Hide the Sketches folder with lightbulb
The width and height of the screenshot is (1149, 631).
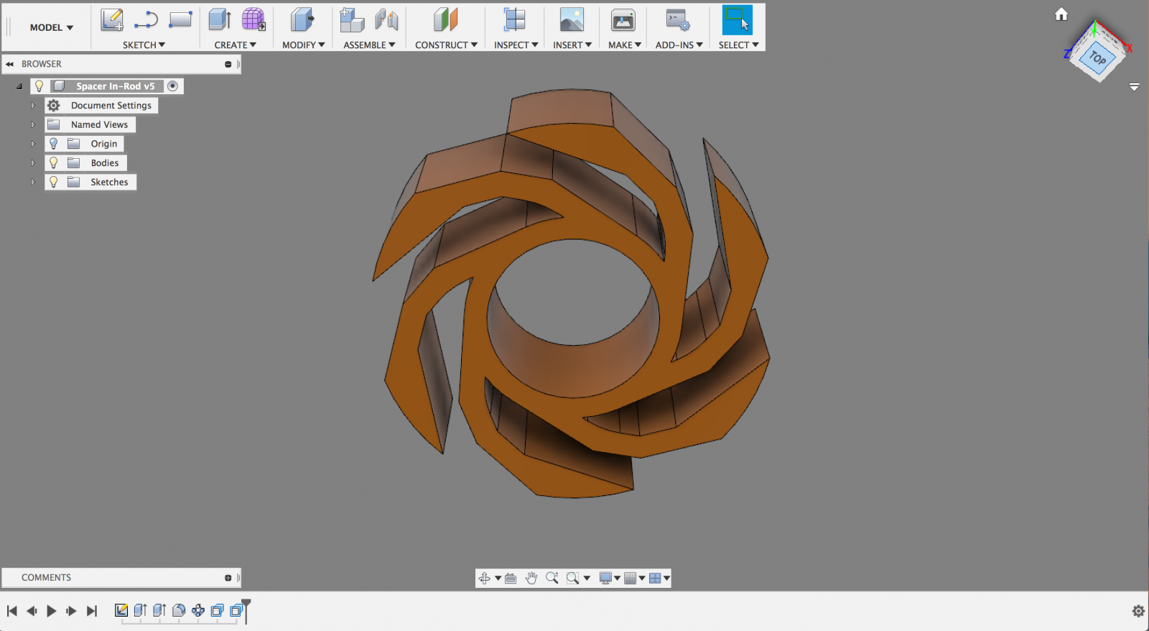(54, 183)
